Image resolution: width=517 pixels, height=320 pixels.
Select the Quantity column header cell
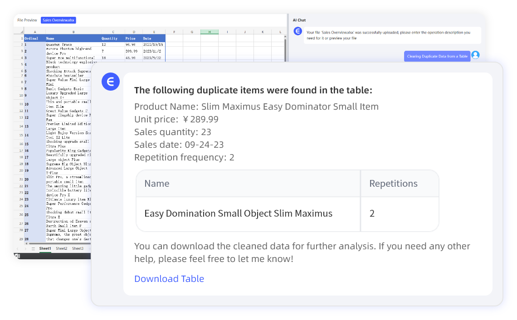(x=110, y=39)
